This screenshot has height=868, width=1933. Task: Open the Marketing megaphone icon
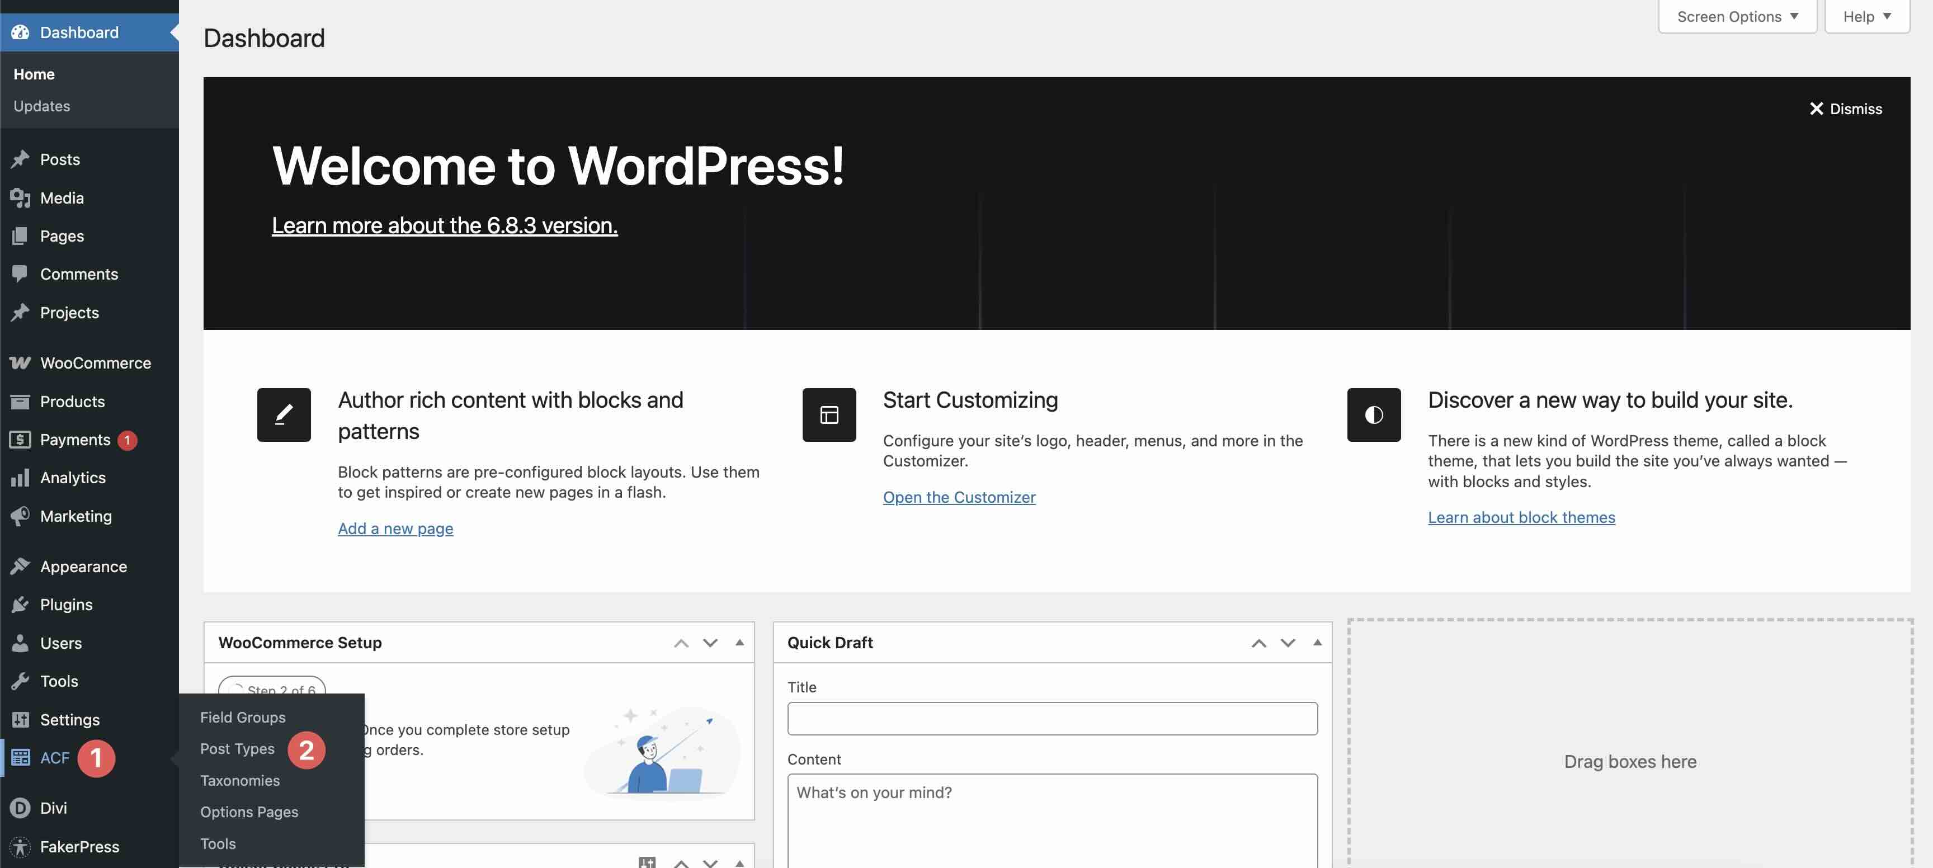20,516
